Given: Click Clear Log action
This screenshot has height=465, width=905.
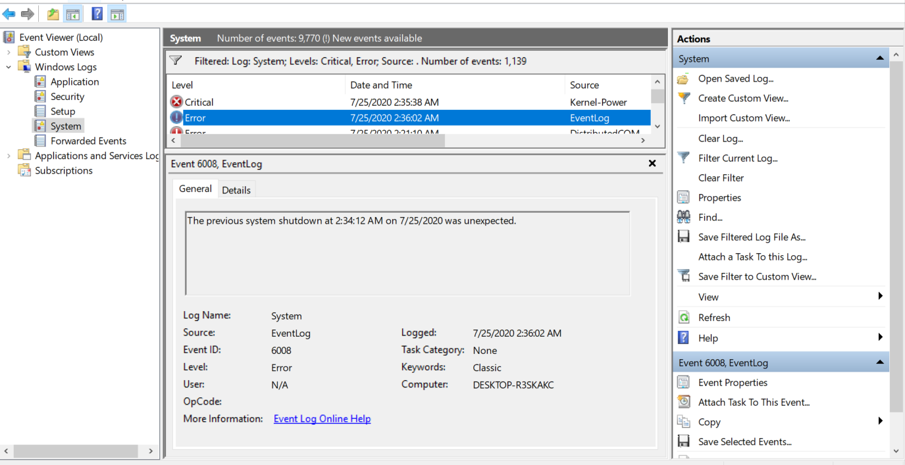Looking at the screenshot, I should click(721, 138).
